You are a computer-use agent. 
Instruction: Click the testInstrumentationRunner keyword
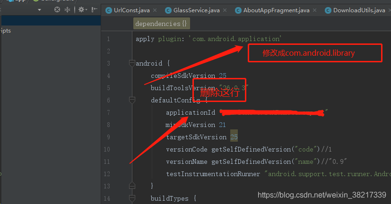(x=213, y=174)
